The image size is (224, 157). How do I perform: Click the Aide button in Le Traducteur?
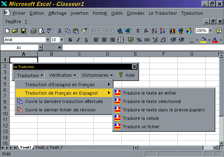127,75
